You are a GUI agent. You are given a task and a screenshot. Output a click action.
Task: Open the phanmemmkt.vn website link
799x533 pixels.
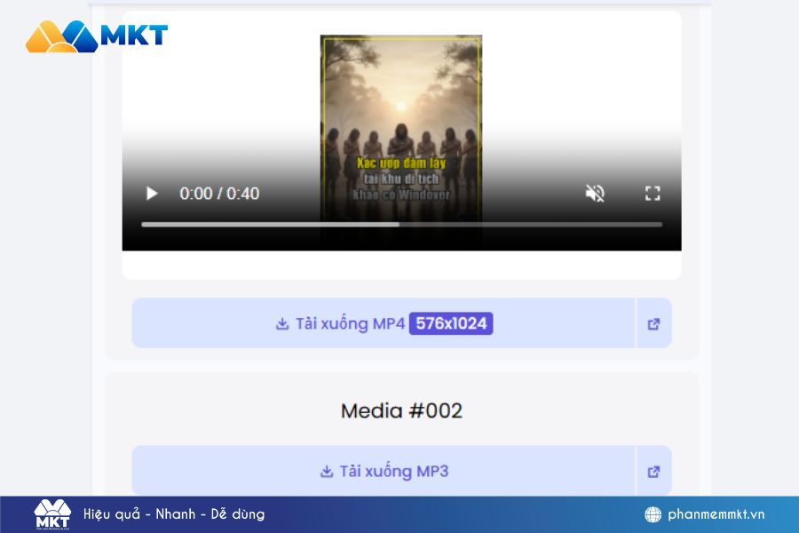pyautogui.click(x=716, y=514)
